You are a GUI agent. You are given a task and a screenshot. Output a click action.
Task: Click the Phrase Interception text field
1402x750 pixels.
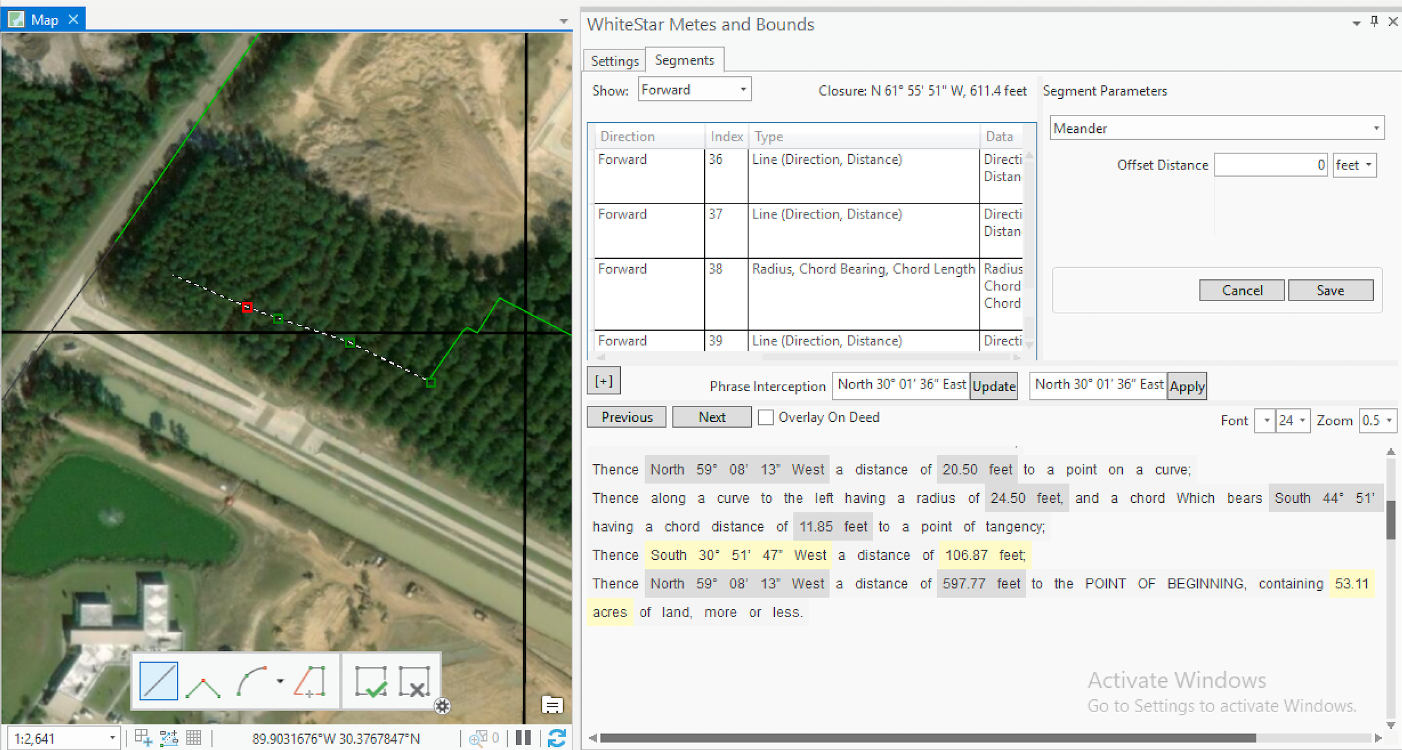click(x=901, y=385)
